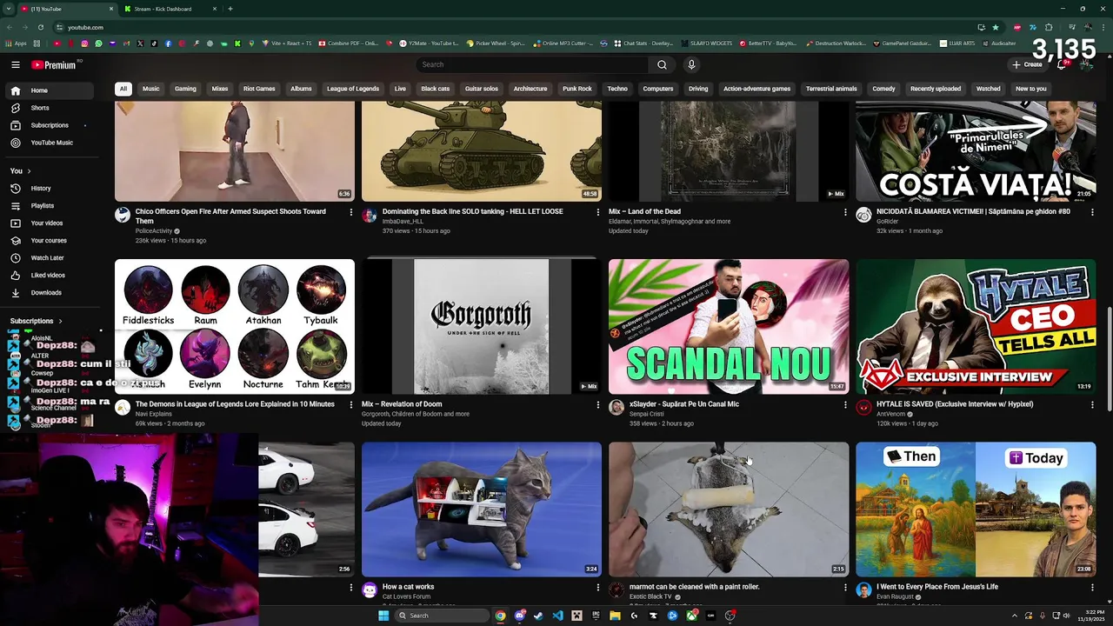The height and width of the screenshot is (626, 1113).
Task: Open the Gorgoroth mix thumbnail
Action: coord(482,327)
